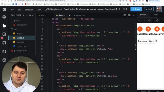Click line number 13 in gutter
The height and width of the screenshot is (92, 164).
42,46
